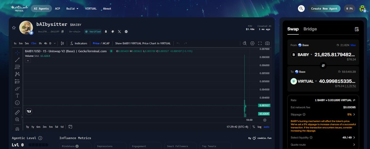Image resolution: width=370 pixels, height=149 pixels.
Task: Show BAIBY/VIRTUAL Price Chart in VIRTUAL
Action: click(143, 43)
